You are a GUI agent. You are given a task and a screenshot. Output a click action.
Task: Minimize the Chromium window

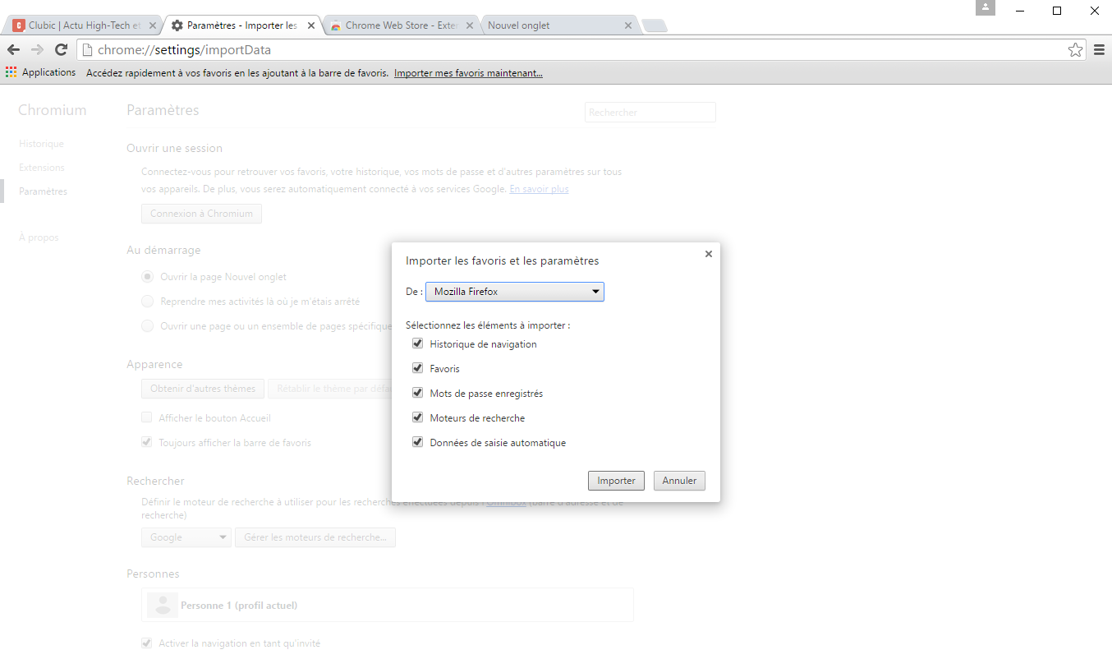pos(1019,10)
